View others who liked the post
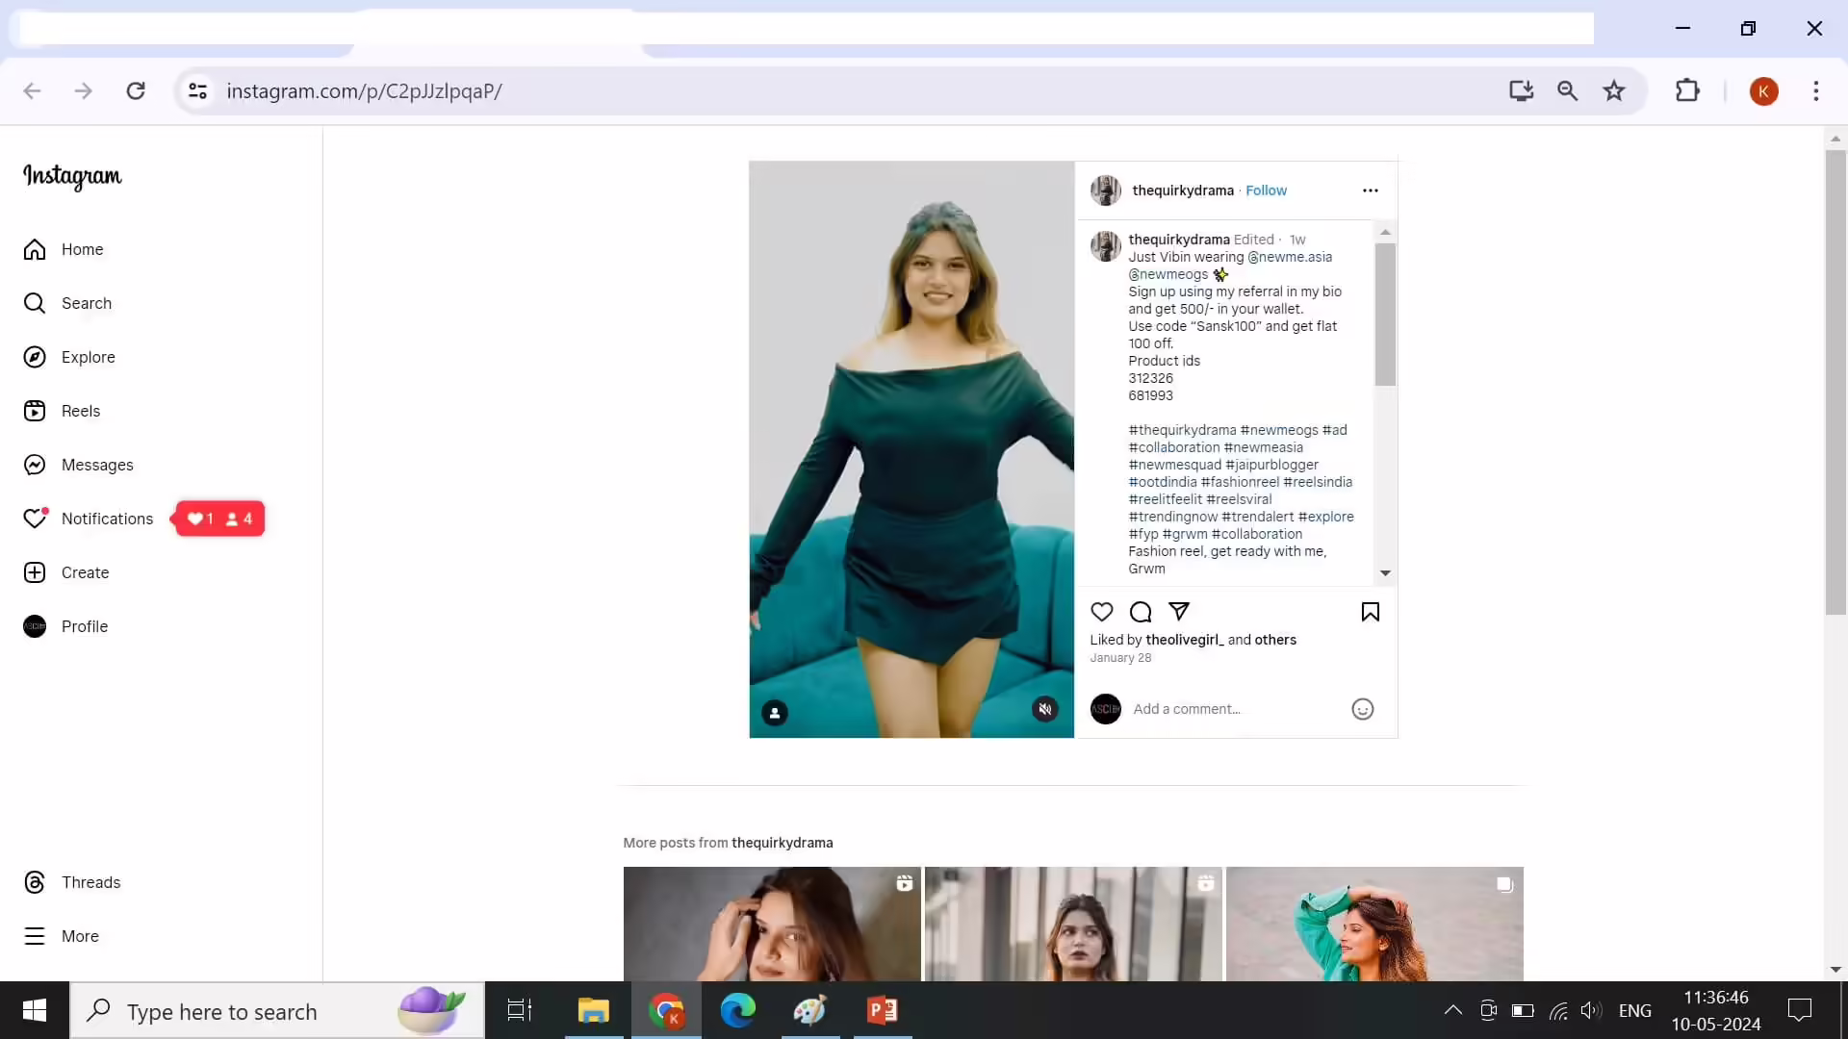 click(1275, 640)
